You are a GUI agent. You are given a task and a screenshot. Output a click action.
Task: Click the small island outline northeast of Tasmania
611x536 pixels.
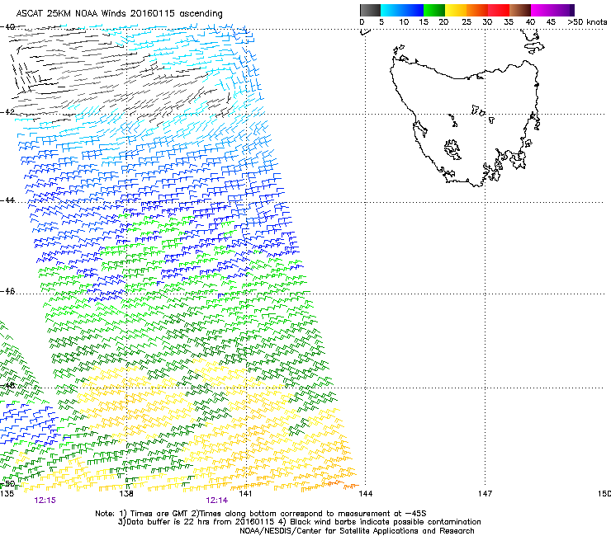tap(534, 48)
